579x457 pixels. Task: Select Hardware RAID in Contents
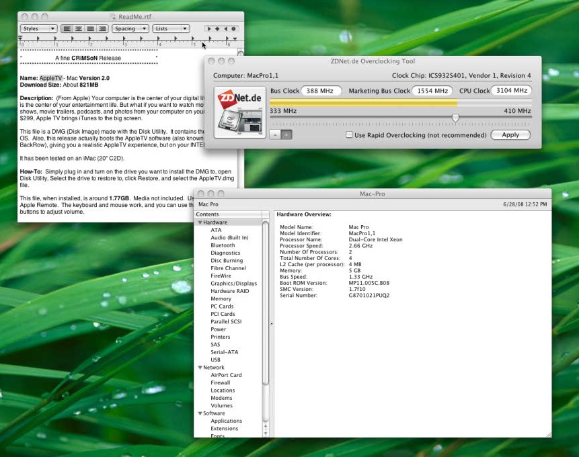(x=230, y=291)
